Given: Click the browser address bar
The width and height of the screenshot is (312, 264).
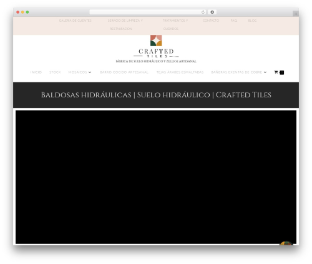Looking at the screenshot, I should (147, 12).
